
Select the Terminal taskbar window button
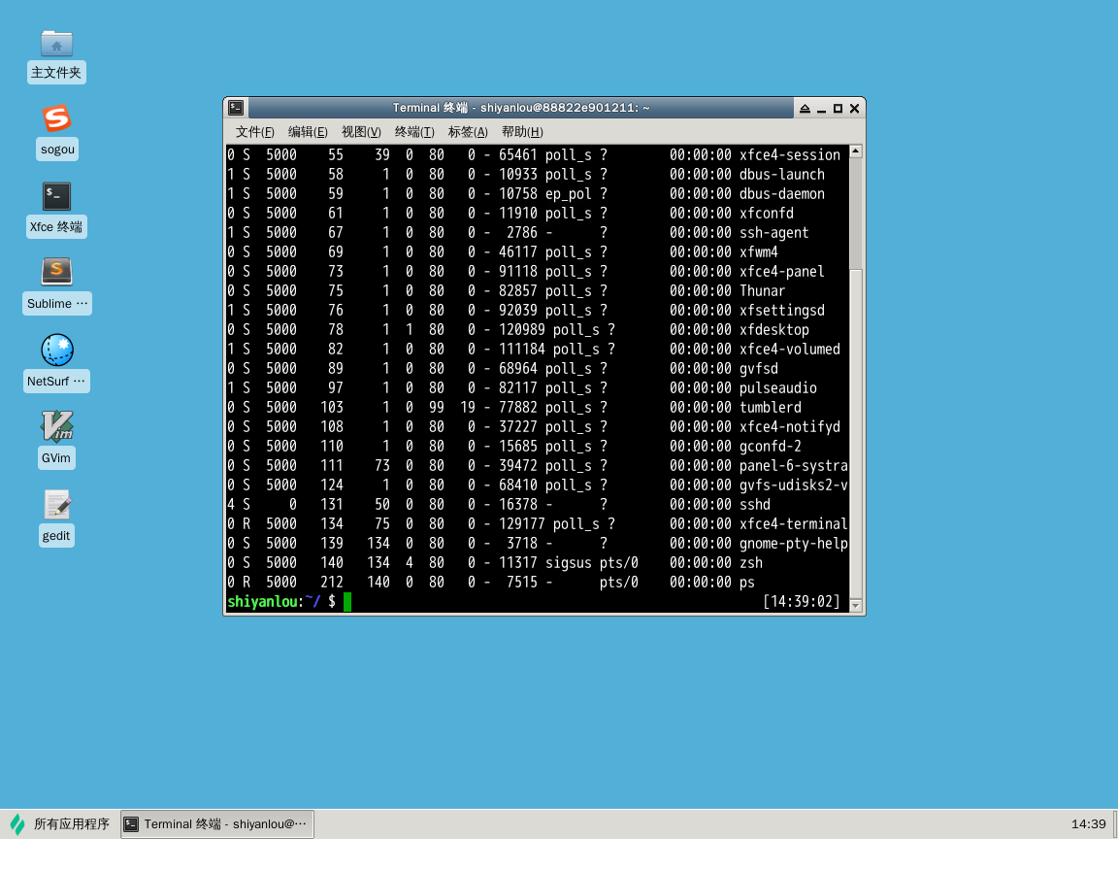coord(217,824)
